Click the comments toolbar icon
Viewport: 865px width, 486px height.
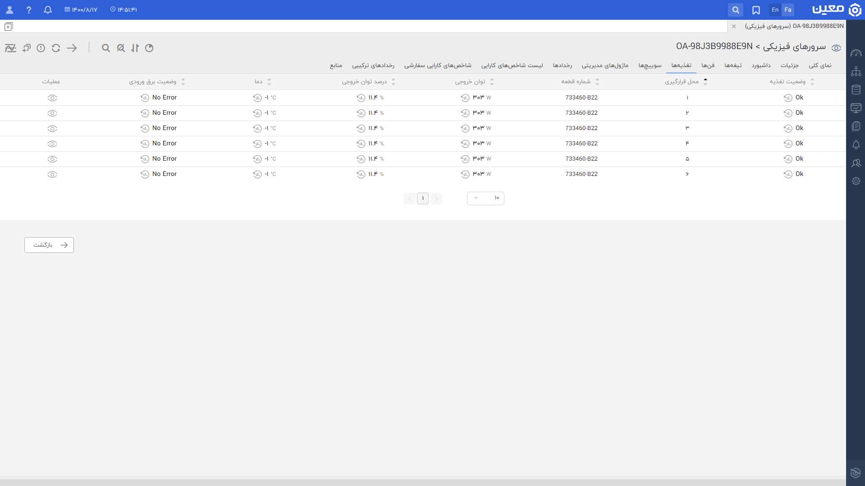tap(27, 48)
